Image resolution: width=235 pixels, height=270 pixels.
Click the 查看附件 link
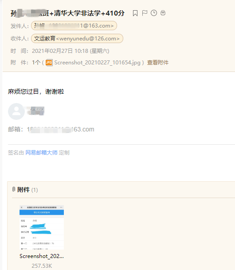[x=158, y=63]
